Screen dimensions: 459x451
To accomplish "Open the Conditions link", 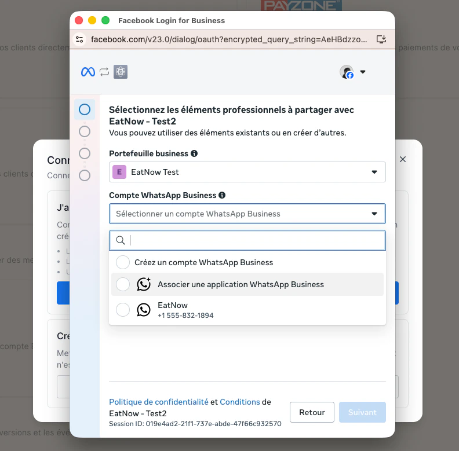I will pos(240,402).
